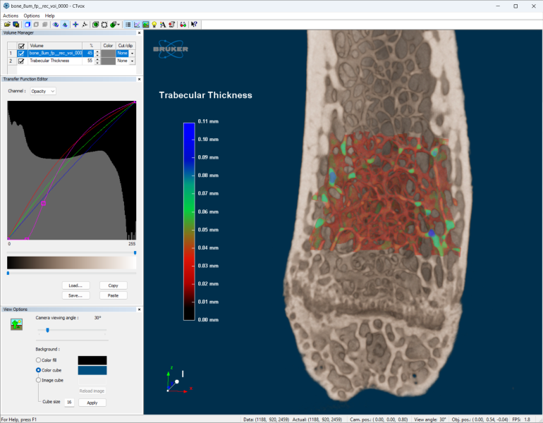Select the Color fill background option
543x423 pixels.
tap(39, 360)
